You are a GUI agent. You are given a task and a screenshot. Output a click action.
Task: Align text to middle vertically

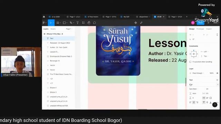point(207,102)
